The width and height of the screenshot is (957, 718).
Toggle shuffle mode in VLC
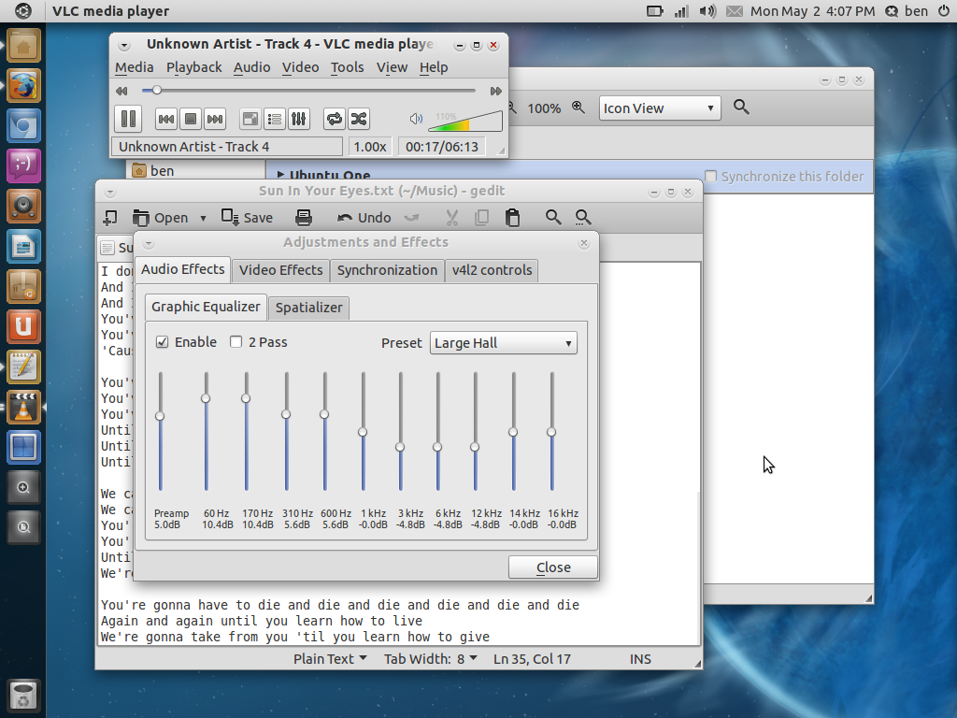359,119
